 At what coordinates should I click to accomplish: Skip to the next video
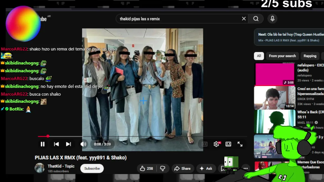click(x=68, y=144)
